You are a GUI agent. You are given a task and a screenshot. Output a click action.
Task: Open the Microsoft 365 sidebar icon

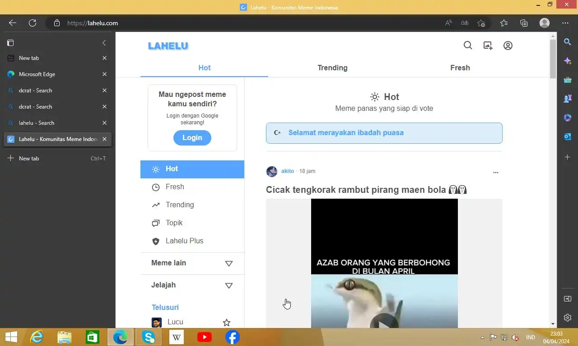tap(568, 118)
